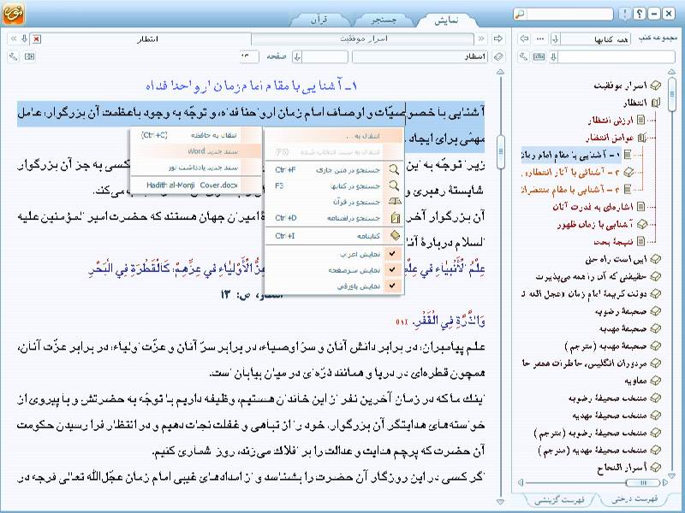
Task: Click the dropdown arrow next to the صفحه label
Action: 297,56
